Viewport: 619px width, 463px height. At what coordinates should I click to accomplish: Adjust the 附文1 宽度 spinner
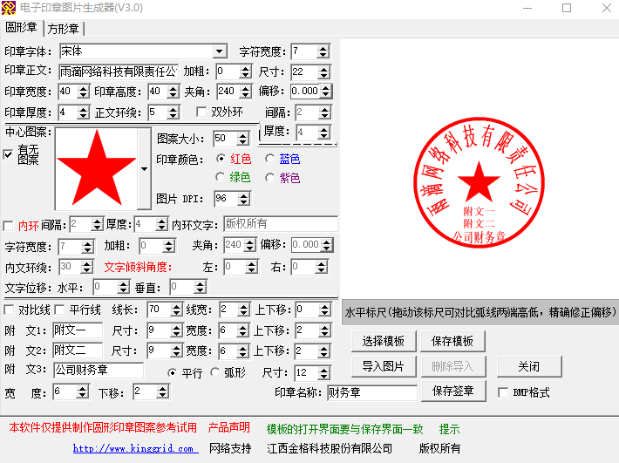242,330
